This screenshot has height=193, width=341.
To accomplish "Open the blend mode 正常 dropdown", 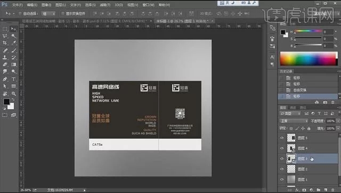I will point(294,121).
